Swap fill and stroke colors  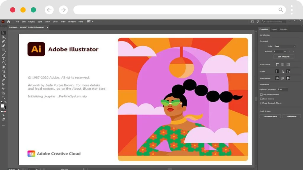pos(5,102)
